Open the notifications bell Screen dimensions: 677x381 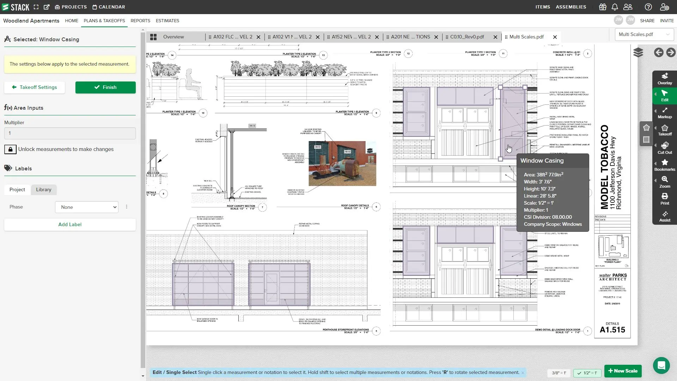(615, 7)
